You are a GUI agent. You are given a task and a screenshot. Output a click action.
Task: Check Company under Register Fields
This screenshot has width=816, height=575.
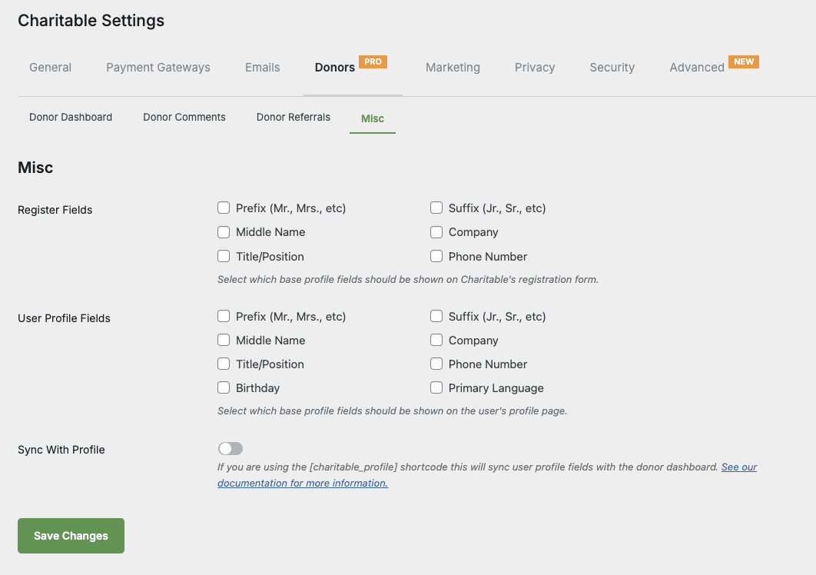(436, 232)
